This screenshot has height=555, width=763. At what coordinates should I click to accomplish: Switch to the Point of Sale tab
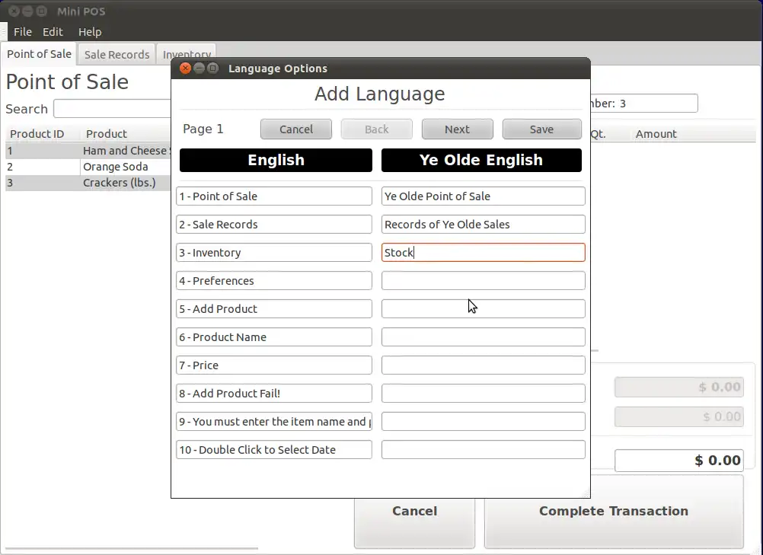[x=39, y=54]
